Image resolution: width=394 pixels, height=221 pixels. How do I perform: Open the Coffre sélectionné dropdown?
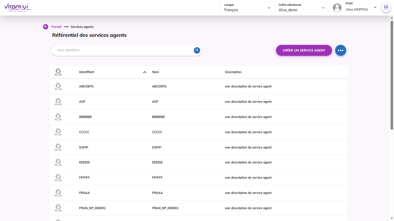[302, 8]
